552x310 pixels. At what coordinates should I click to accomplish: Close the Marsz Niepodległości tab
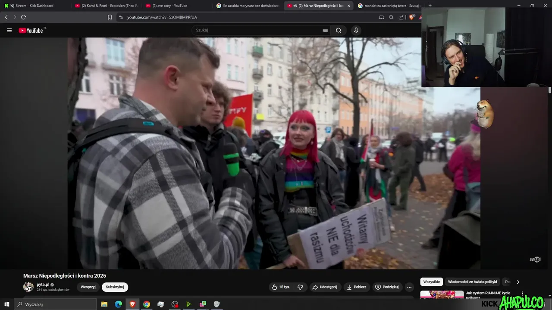pos(348,6)
